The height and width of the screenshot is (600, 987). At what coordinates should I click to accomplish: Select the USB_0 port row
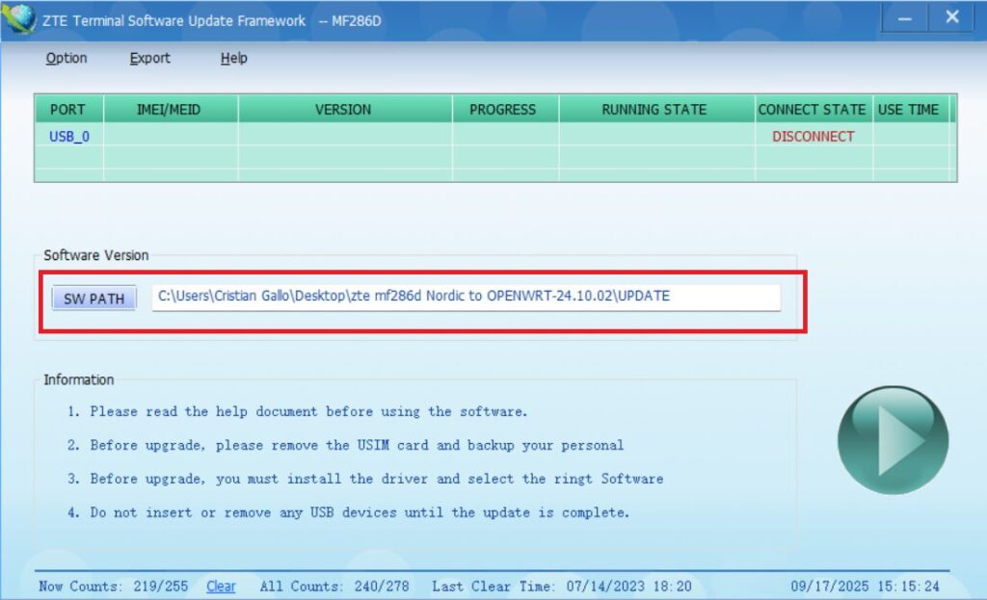[x=69, y=137]
